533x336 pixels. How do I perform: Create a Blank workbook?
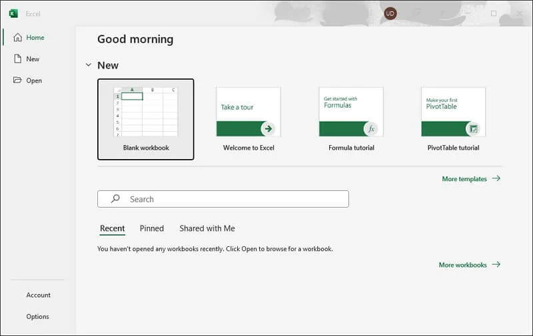point(146,119)
